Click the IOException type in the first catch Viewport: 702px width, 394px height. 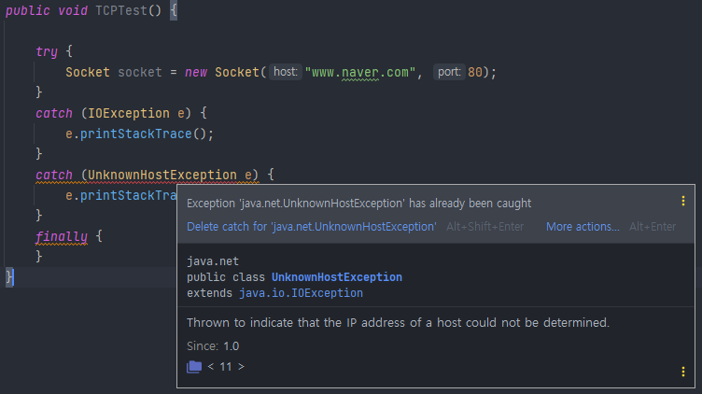click(x=129, y=113)
